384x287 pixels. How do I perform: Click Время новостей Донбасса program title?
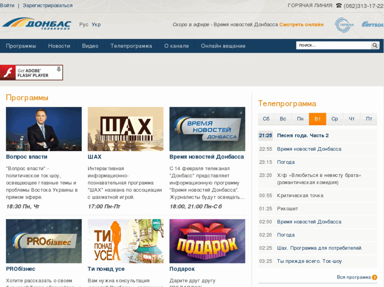point(207,157)
